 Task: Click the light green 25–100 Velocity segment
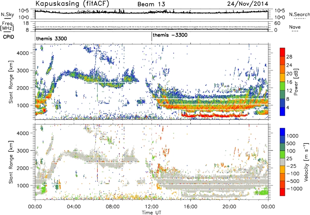[x=282, y=154]
